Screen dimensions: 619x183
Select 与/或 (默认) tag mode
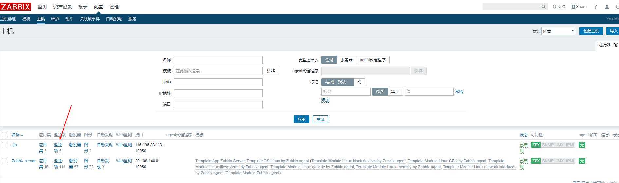pyautogui.click(x=337, y=82)
